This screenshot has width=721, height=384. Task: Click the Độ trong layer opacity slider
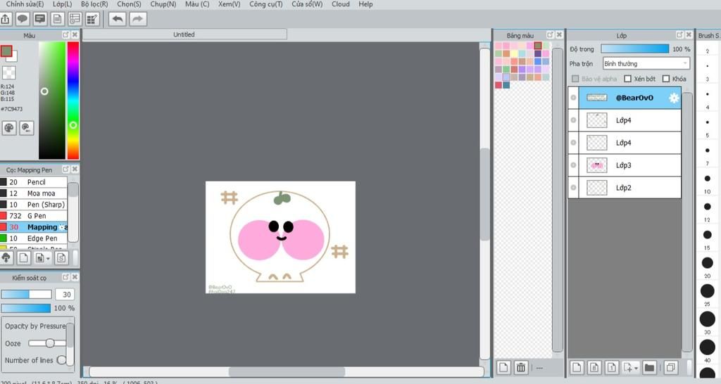[x=634, y=49]
